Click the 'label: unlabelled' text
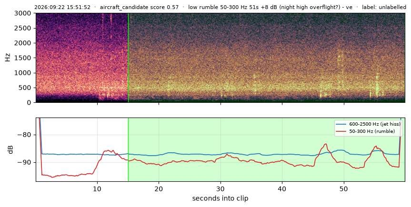The image size is (411, 207). [x=384, y=7]
